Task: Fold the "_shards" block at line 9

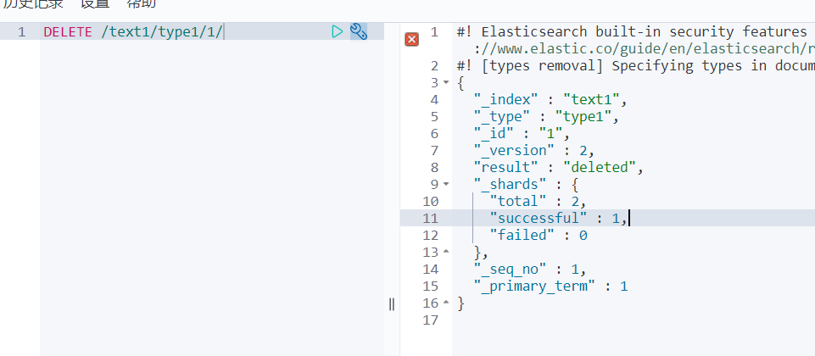Action: coord(446,185)
